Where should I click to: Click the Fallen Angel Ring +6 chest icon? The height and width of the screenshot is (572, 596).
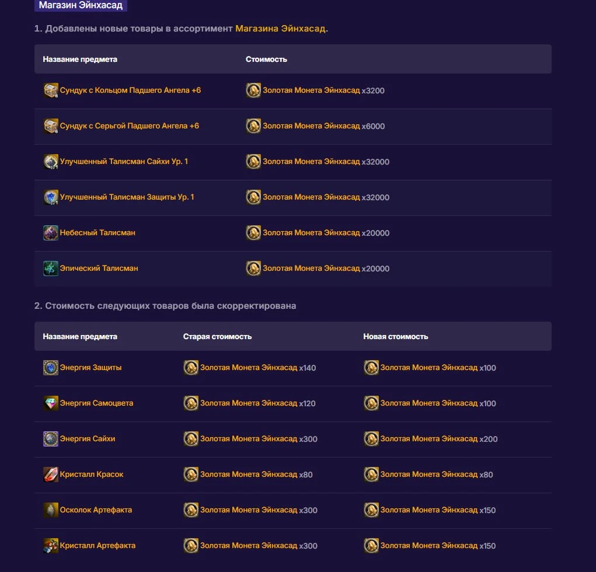tap(51, 90)
